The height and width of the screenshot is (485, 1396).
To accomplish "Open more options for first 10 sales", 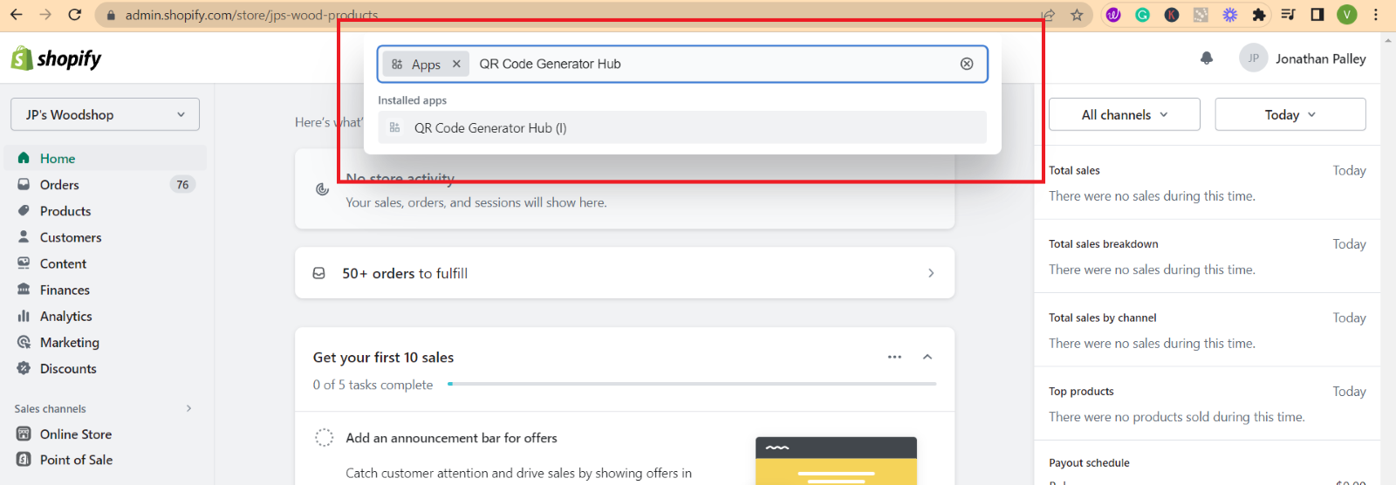I will 894,357.
